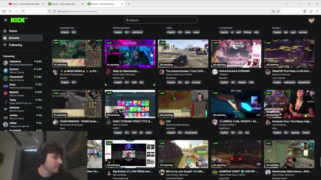Viewport: 321px width, 180px height.
Task: Click the shield tracking protection icon
Action: [50, 11]
